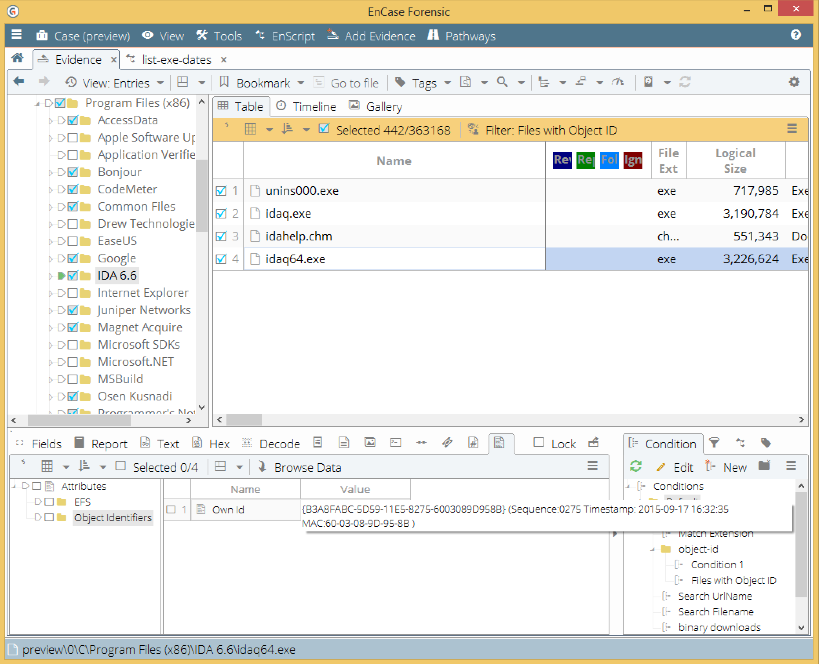Image resolution: width=819 pixels, height=664 pixels.
Task: Click the attributes view icon tab
Action: pos(499,443)
